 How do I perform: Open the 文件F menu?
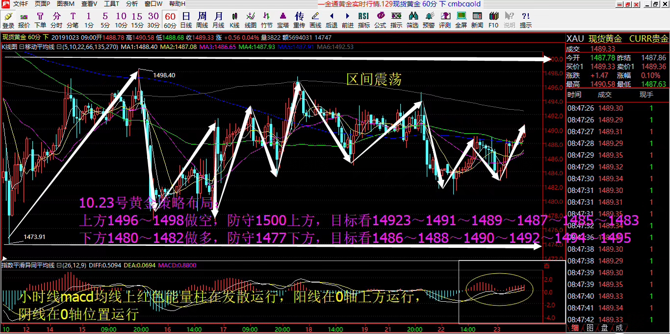(x=21, y=4)
